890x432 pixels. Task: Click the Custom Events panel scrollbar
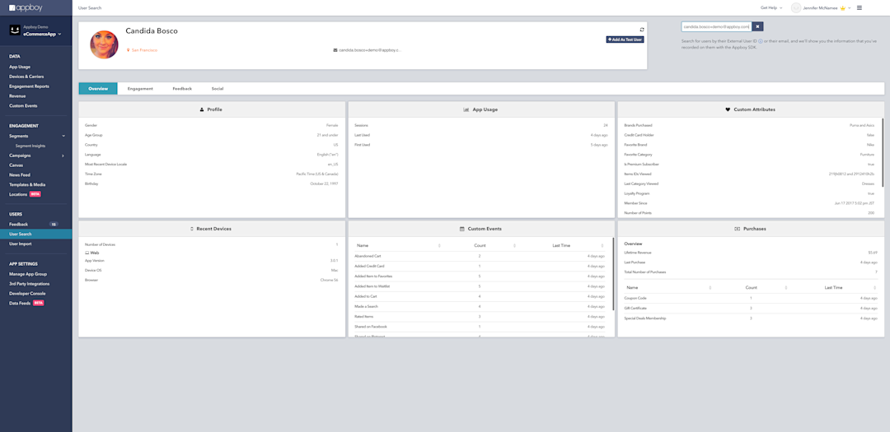coord(613,274)
